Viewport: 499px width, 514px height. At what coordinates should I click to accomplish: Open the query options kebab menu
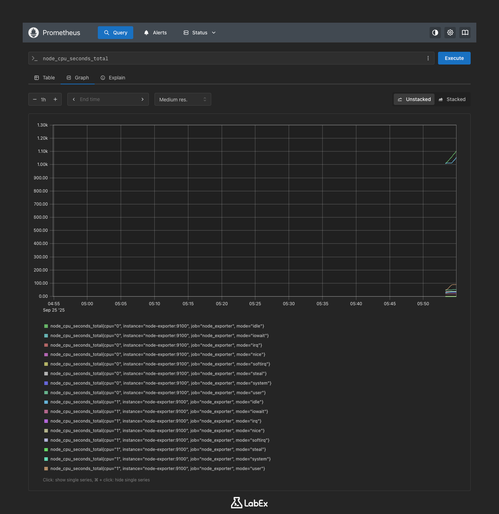pyautogui.click(x=428, y=58)
